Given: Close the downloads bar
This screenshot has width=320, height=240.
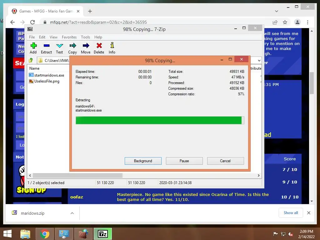Looking at the screenshot, I should [x=309, y=213].
